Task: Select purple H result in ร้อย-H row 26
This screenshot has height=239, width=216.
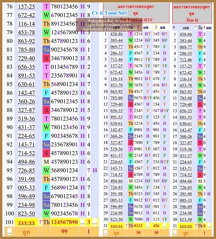Action: pos(209,194)
